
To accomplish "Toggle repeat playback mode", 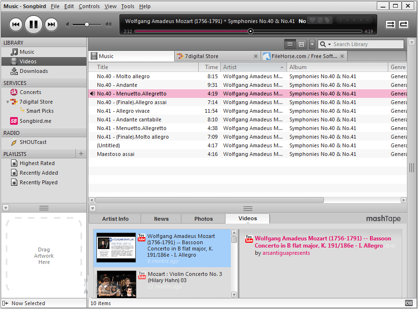I will (x=404, y=24).
